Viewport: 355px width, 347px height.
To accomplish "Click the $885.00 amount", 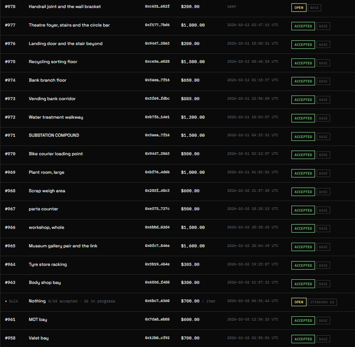I will point(190,99).
